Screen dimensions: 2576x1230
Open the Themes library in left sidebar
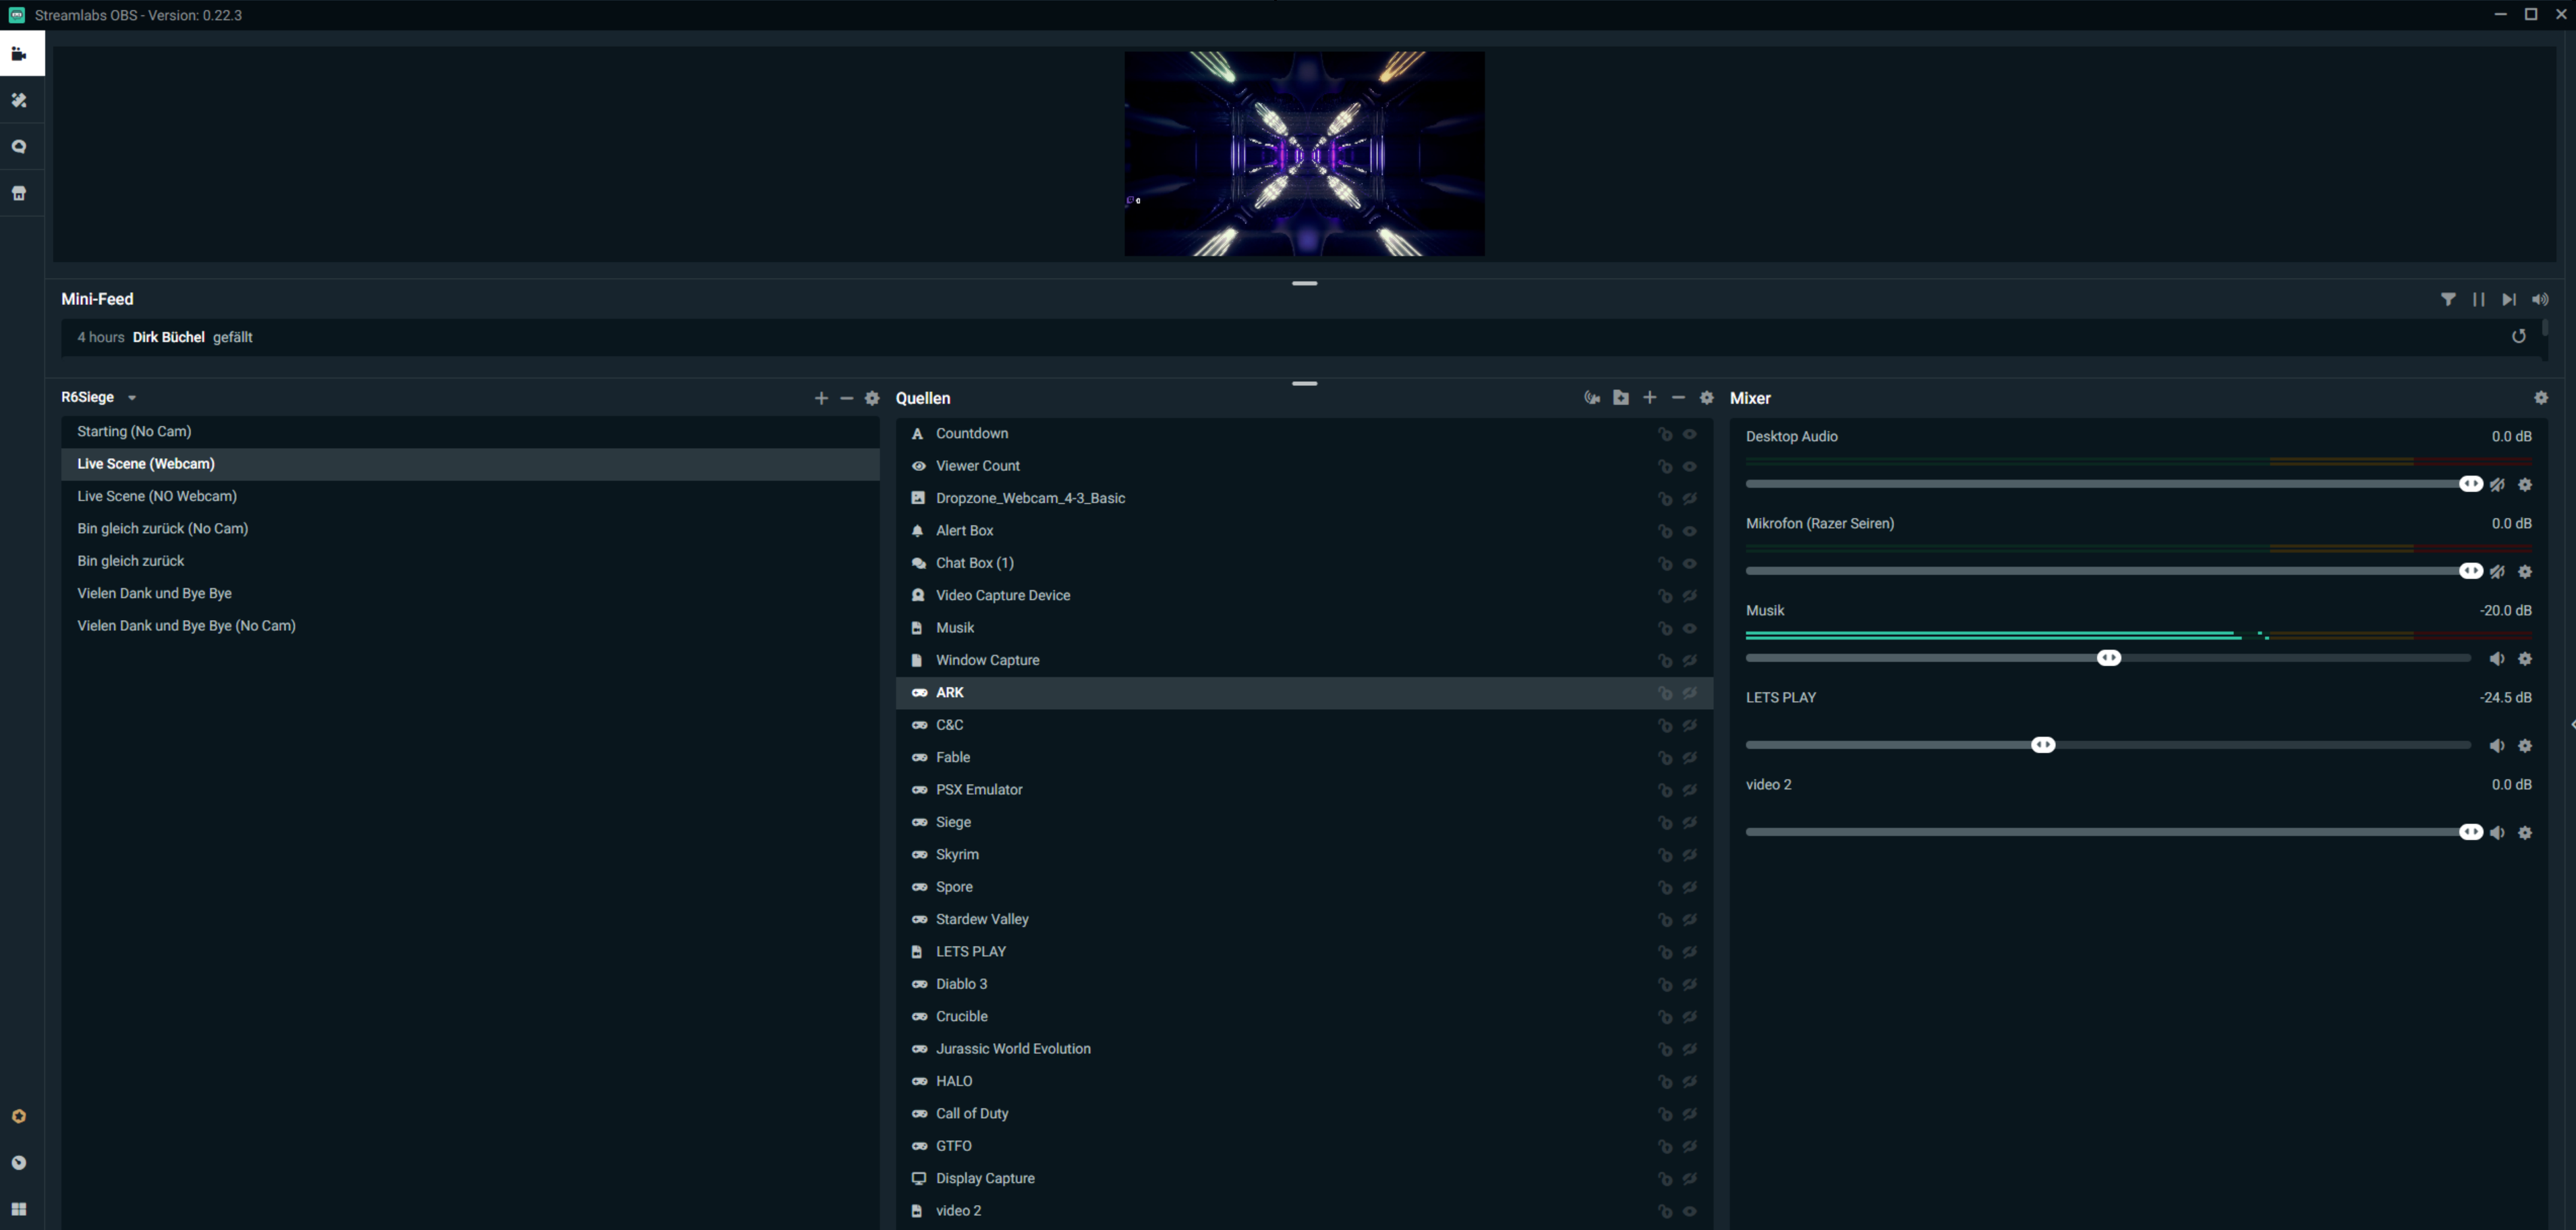tap(19, 101)
